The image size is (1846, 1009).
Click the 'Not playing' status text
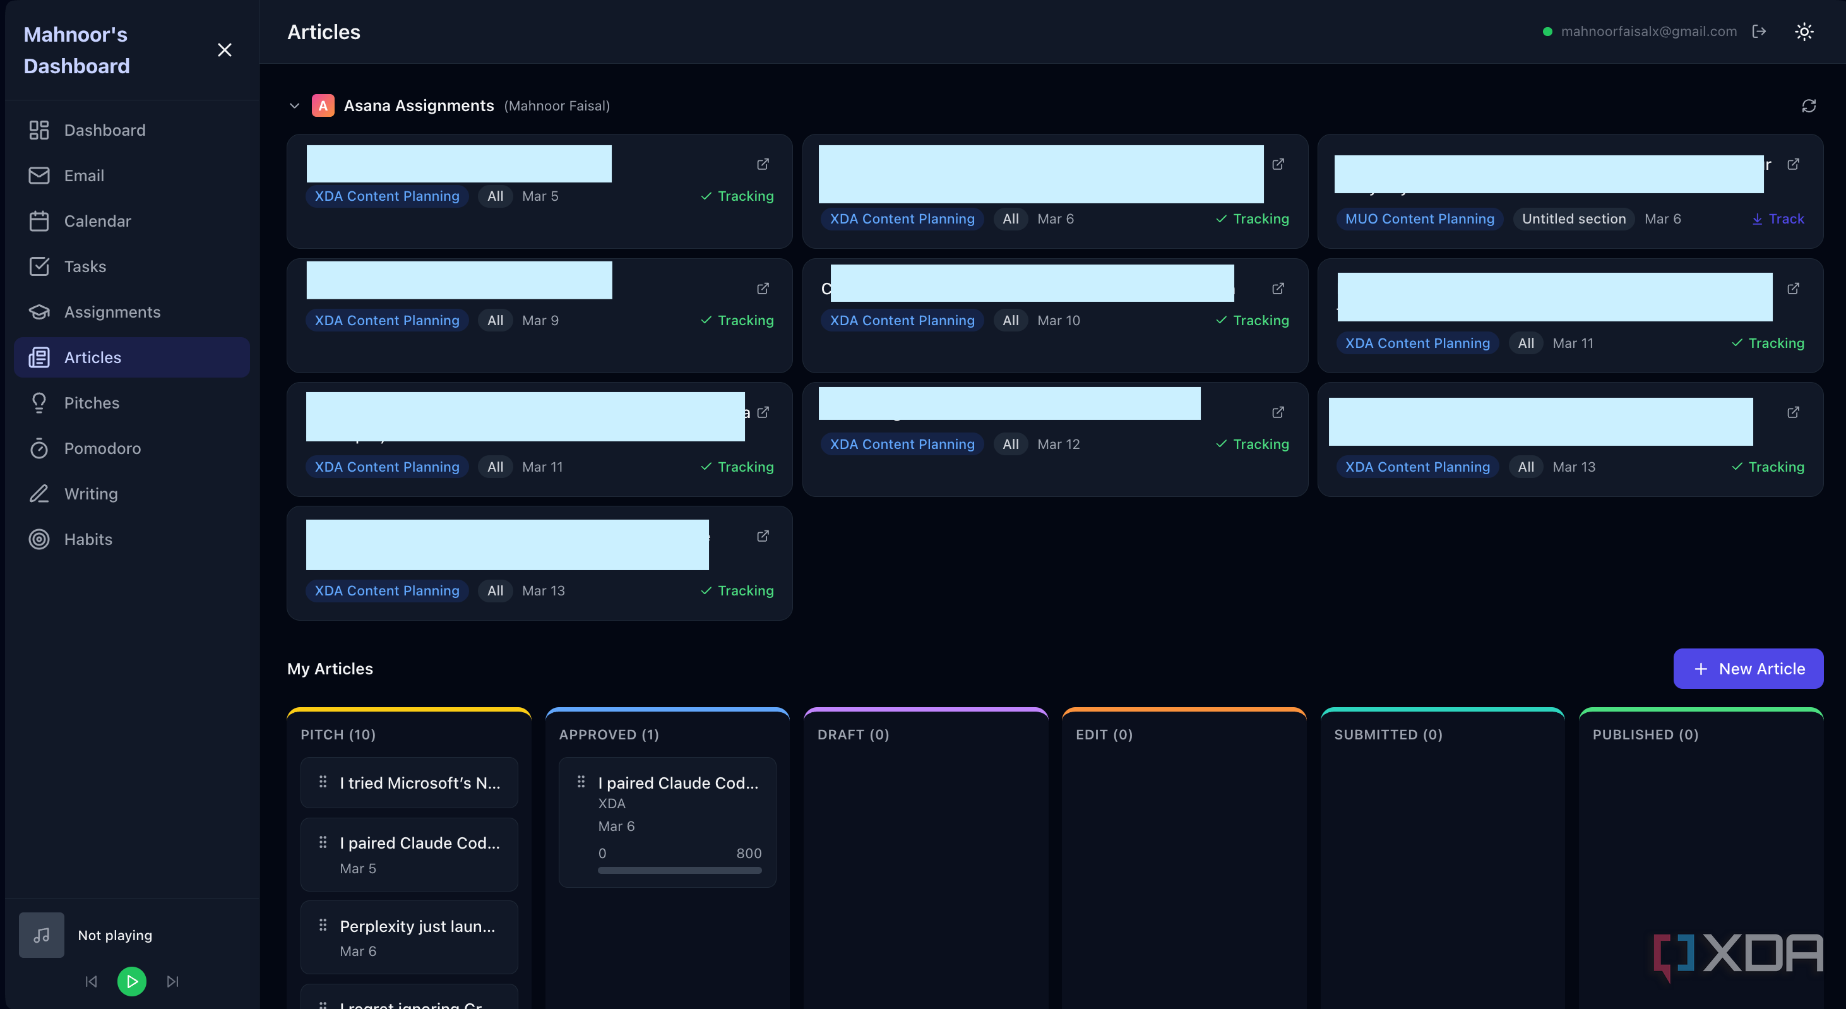point(115,935)
